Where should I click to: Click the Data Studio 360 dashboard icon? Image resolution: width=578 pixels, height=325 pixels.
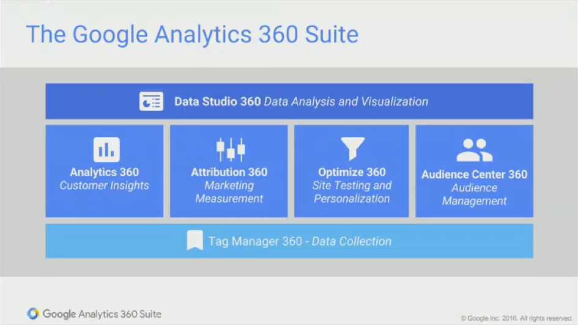point(151,101)
